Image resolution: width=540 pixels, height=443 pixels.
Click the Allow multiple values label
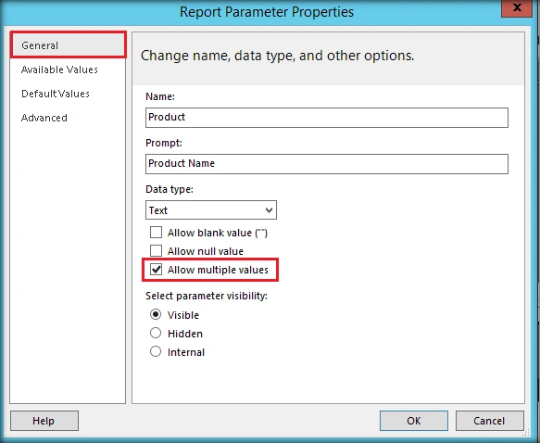[x=218, y=270]
